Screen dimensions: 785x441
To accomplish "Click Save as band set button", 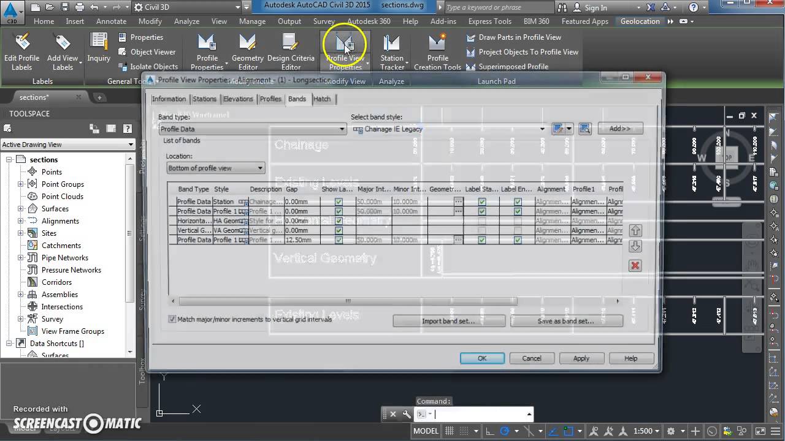I will click(566, 321).
